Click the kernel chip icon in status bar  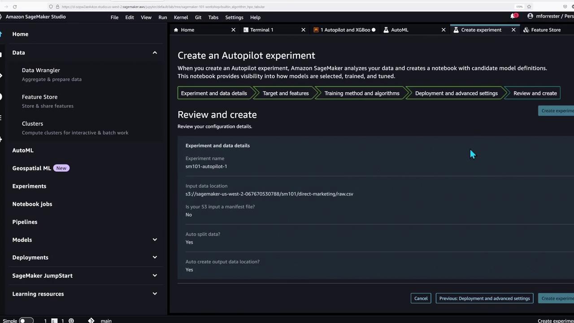(x=71, y=320)
